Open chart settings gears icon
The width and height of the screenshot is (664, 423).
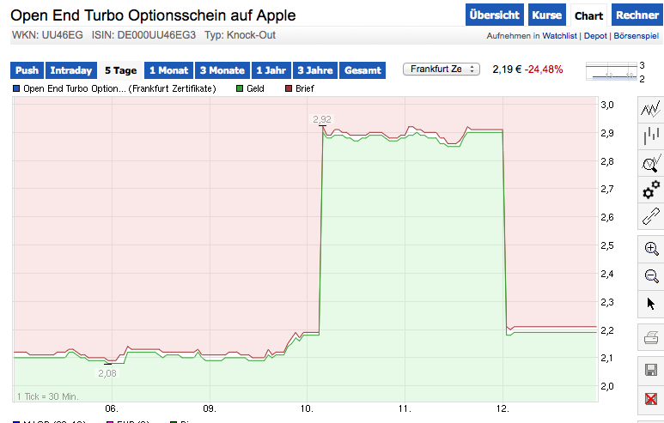(650, 189)
